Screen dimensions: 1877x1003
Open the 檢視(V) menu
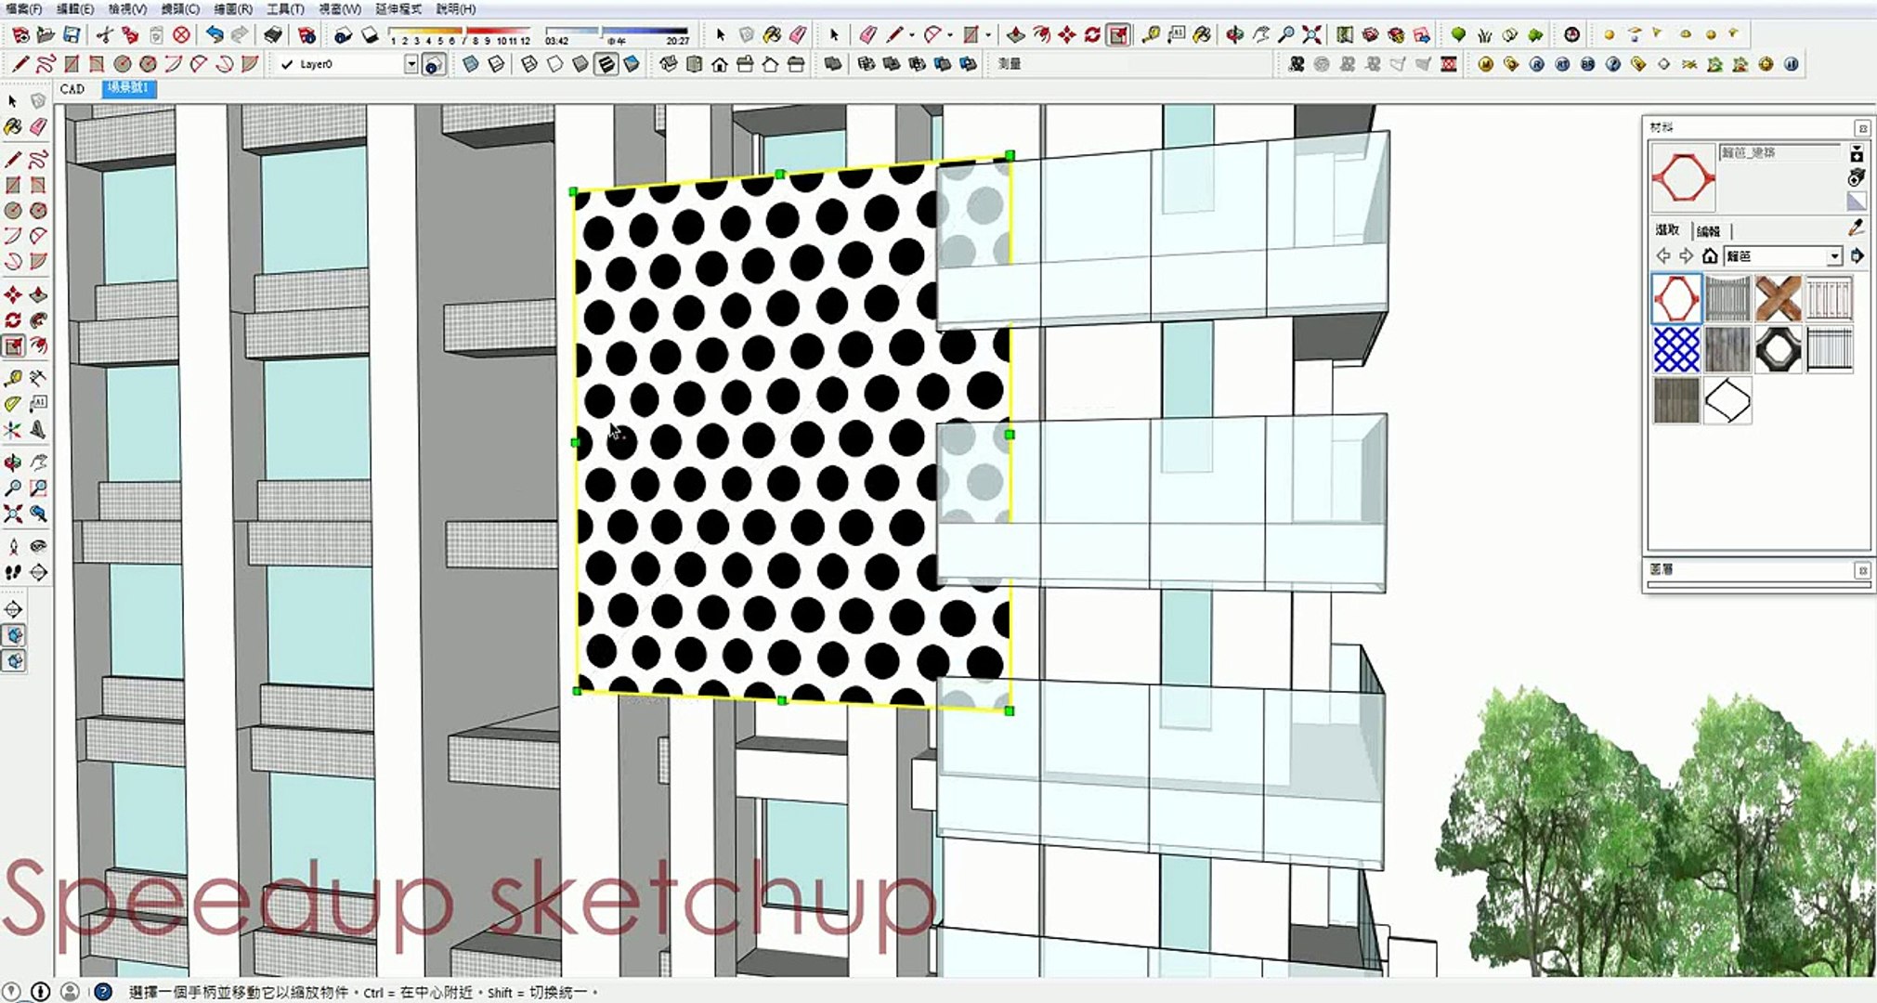(127, 8)
